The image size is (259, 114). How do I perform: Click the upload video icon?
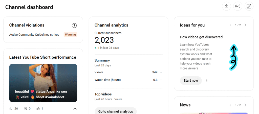click(226, 6)
